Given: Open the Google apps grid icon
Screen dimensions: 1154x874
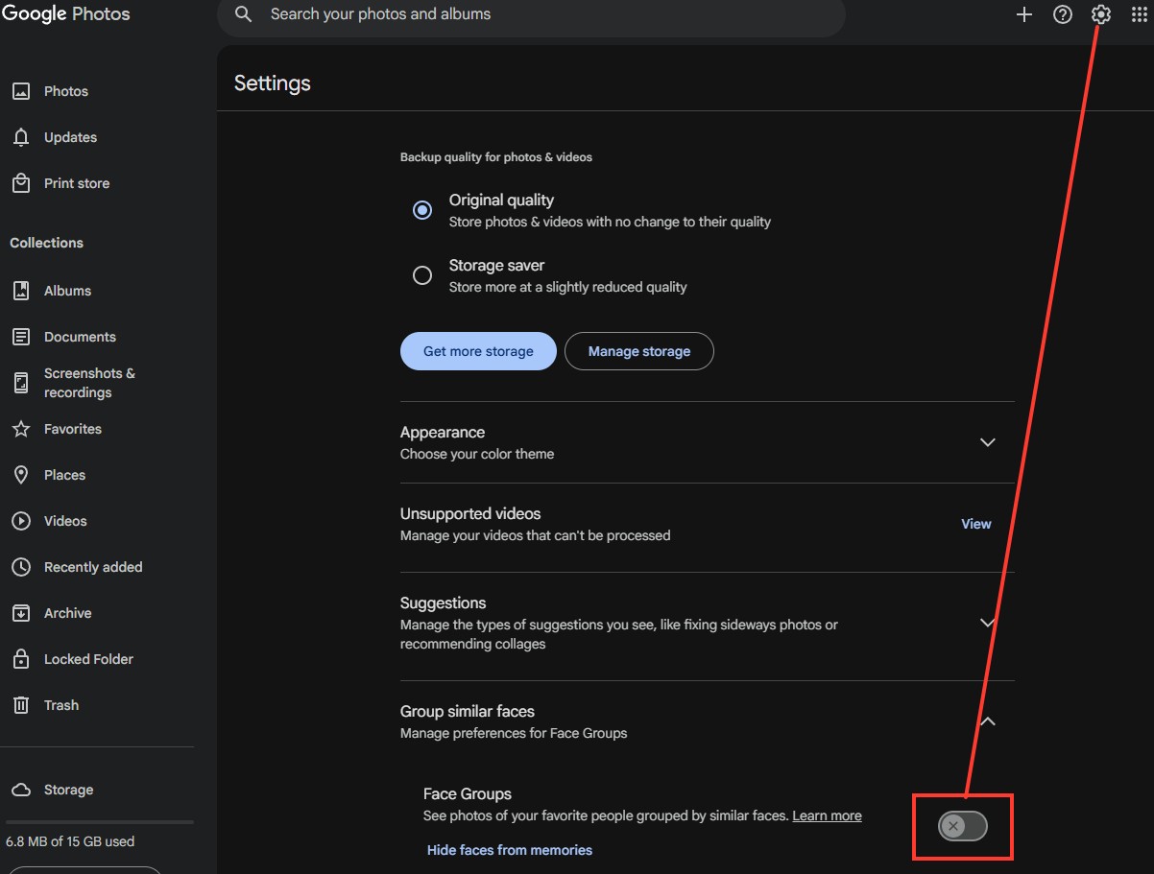Looking at the screenshot, I should click(1140, 14).
